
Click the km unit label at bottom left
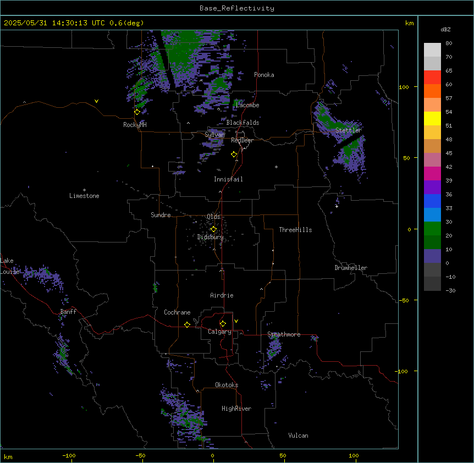tap(8, 456)
